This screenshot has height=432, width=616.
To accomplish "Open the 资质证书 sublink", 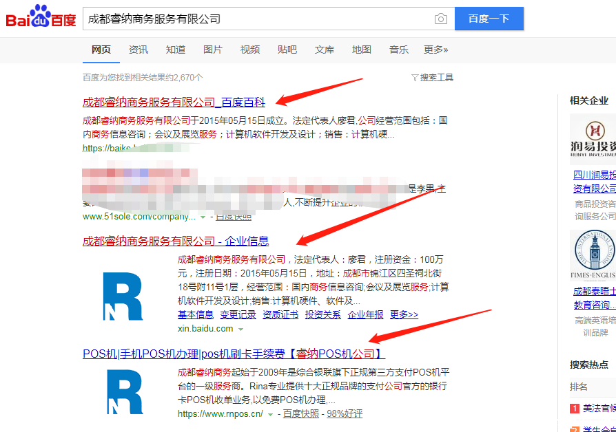I will point(280,314).
